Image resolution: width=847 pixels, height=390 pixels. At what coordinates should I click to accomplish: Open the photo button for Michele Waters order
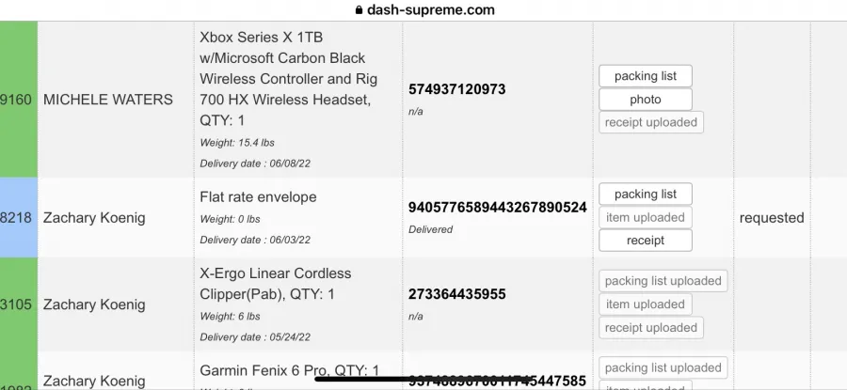tap(645, 100)
